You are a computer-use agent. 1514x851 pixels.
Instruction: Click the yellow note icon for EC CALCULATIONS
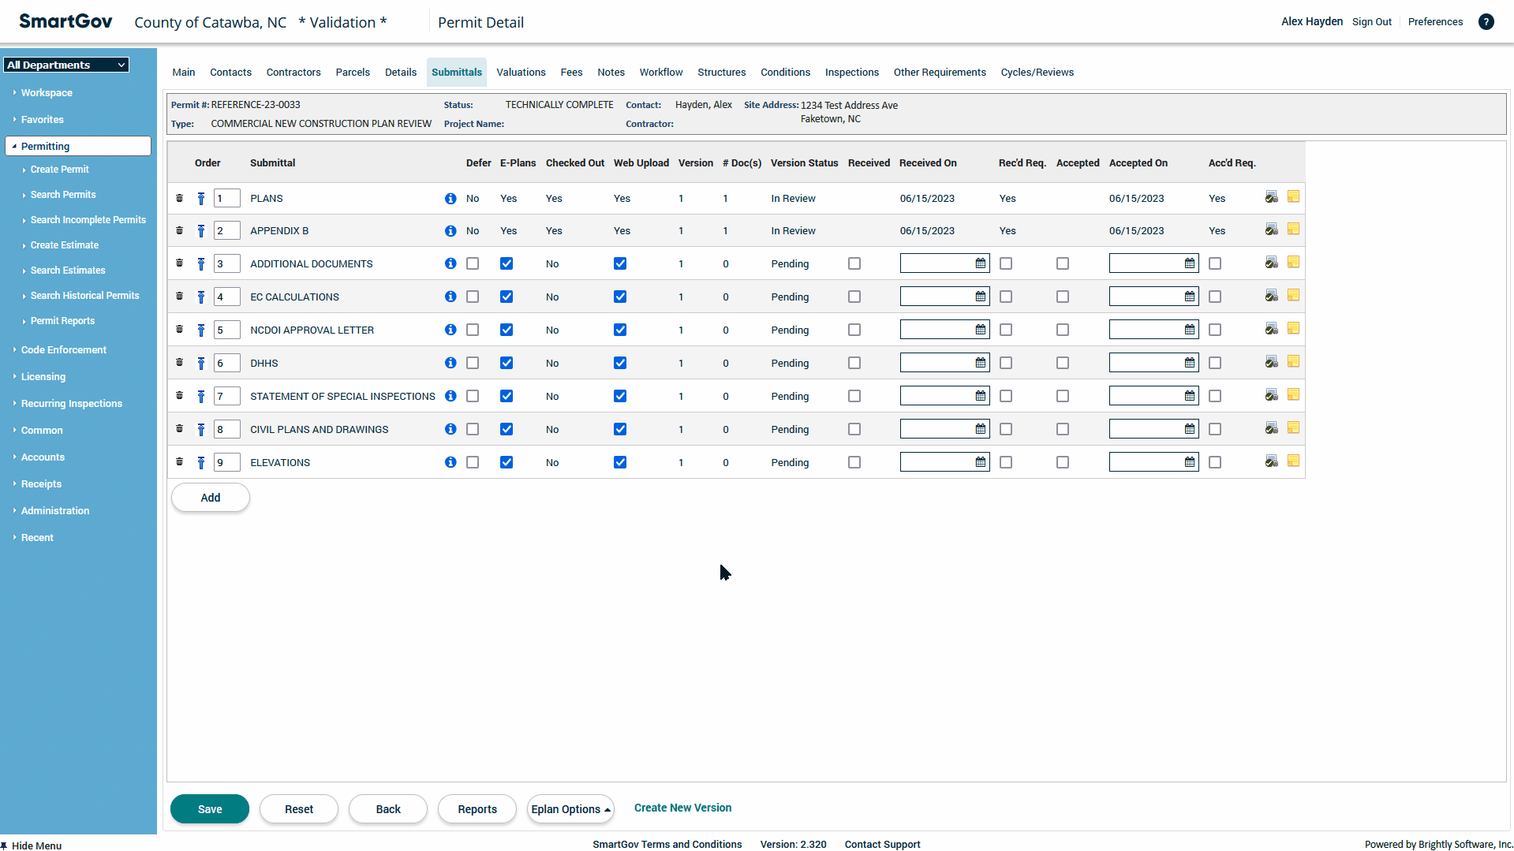click(1293, 296)
